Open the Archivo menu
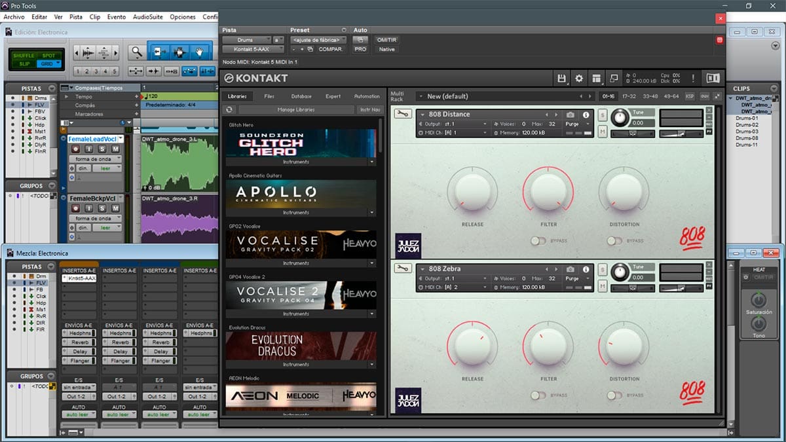786x442 pixels. (14, 16)
